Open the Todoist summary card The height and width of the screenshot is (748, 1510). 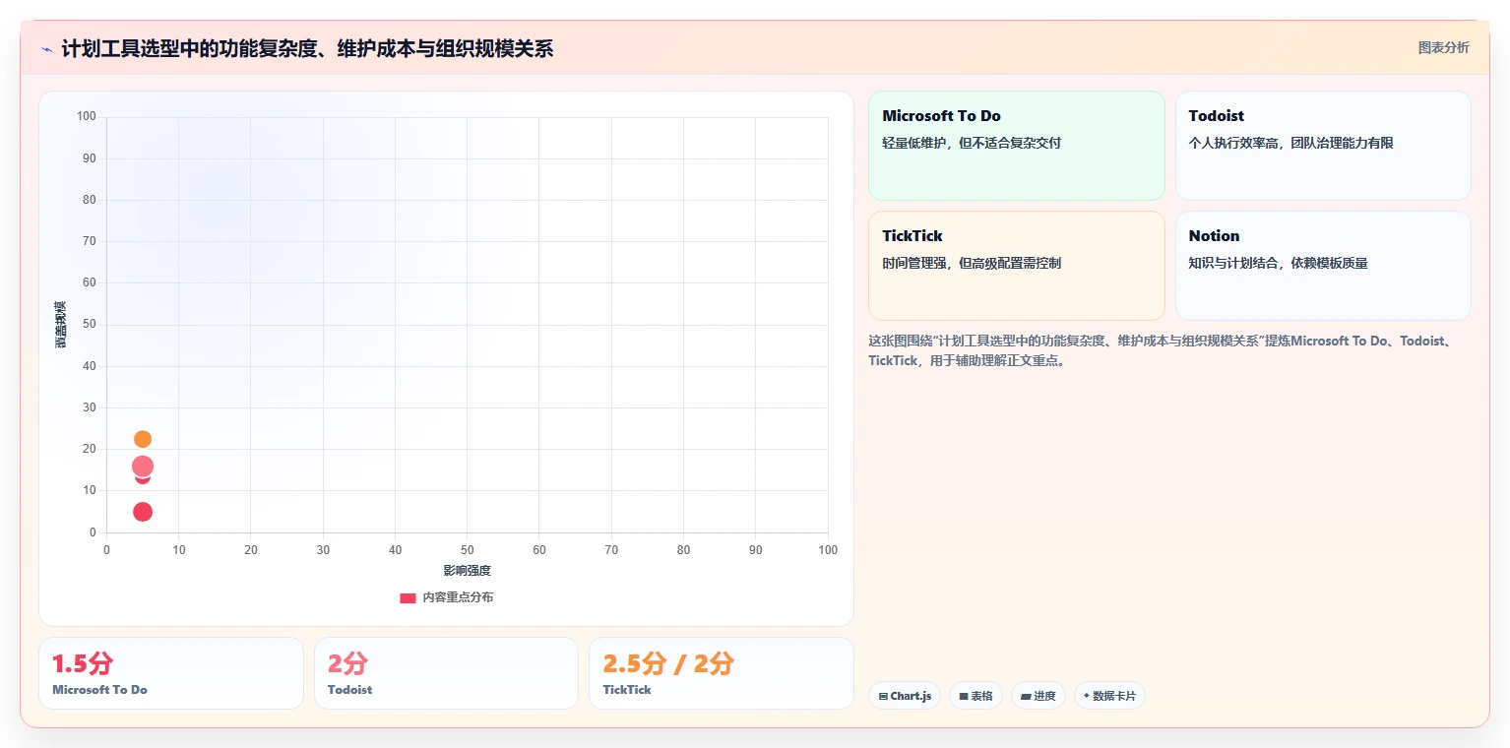point(1323,146)
